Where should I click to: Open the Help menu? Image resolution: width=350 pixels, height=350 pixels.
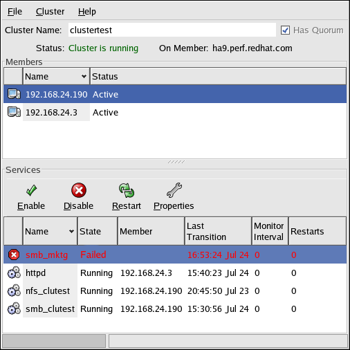(87, 12)
